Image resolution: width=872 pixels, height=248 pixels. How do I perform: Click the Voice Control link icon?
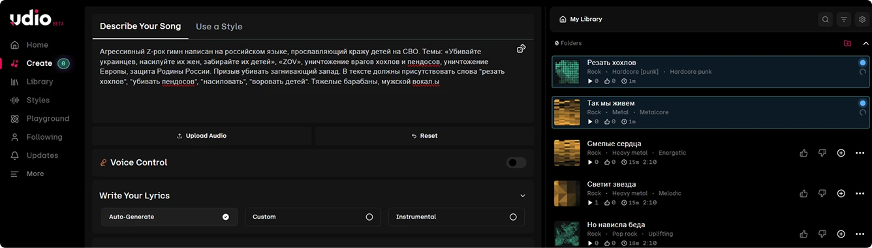point(103,163)
